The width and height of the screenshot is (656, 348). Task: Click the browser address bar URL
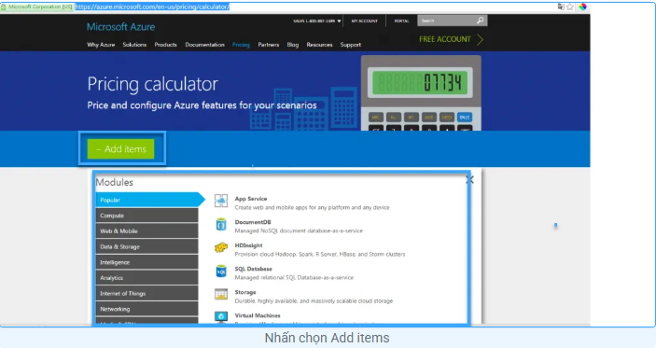click(152, 7)
